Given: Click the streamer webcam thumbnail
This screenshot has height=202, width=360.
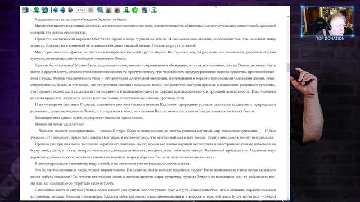Looking at the screenshot, I should pos(327,21).
